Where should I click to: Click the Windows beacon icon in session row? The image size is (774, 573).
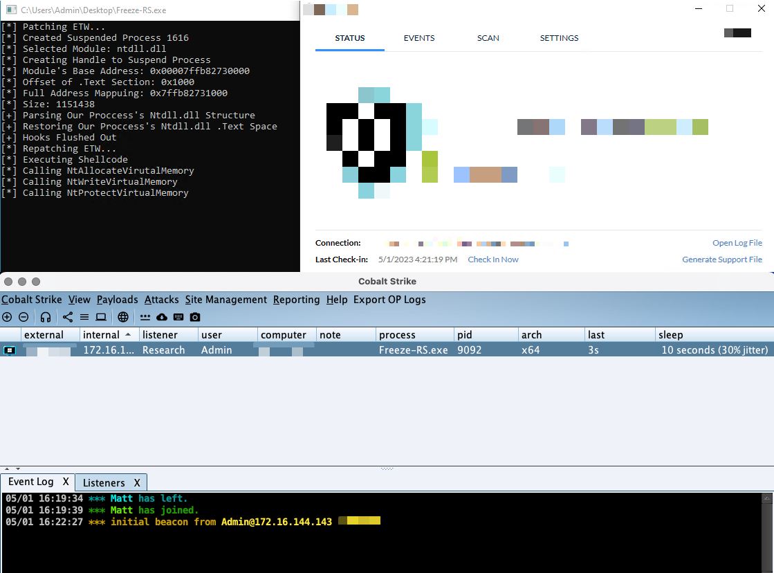tap(10, 350)
